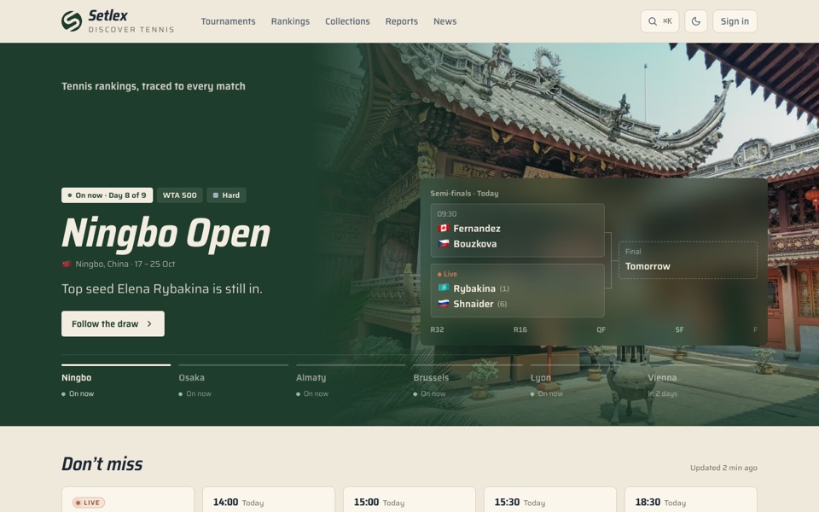Open the 18:30 Today match card
This screenshot has width=819, height=512.
(690, 500)
